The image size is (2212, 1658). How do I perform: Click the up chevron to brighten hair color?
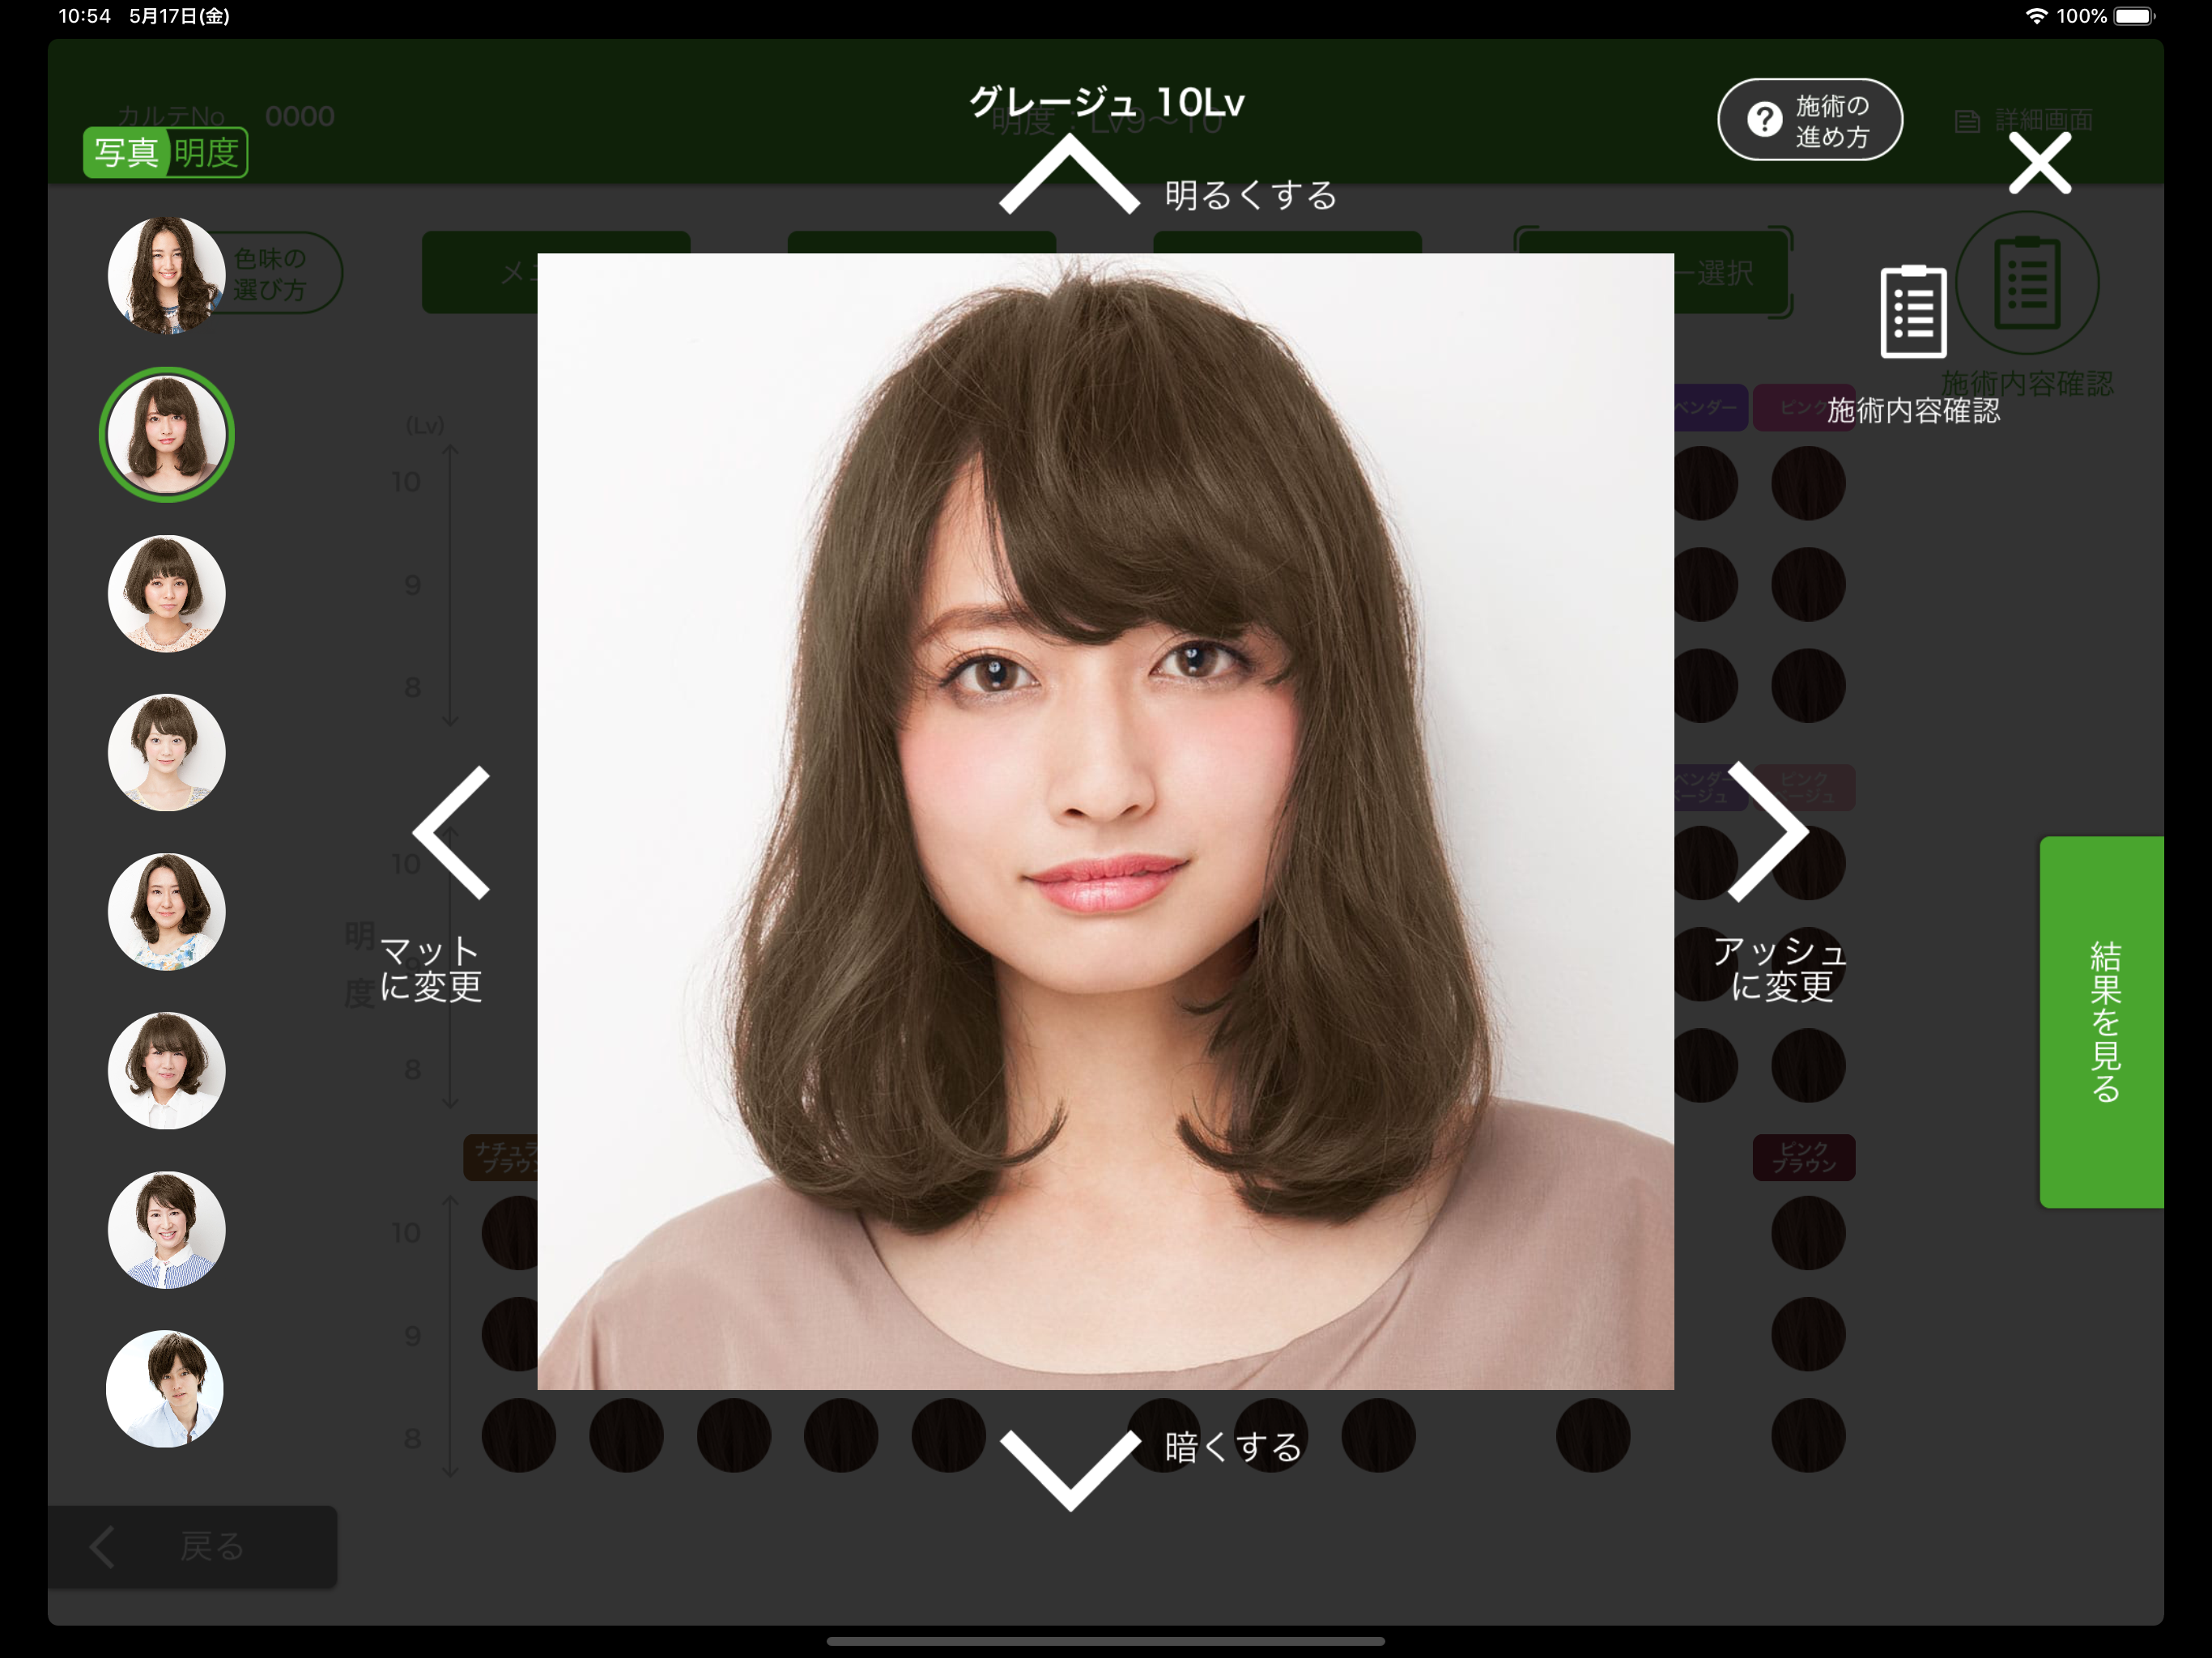[x=1069, y=174]
